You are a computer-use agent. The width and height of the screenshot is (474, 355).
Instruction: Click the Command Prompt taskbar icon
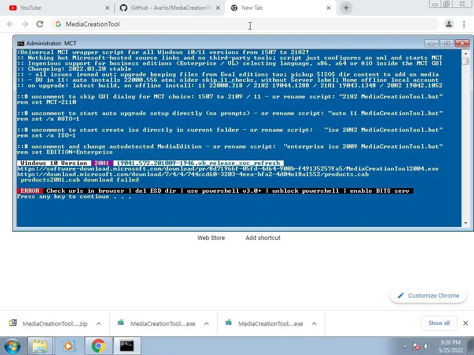point(127,346)
